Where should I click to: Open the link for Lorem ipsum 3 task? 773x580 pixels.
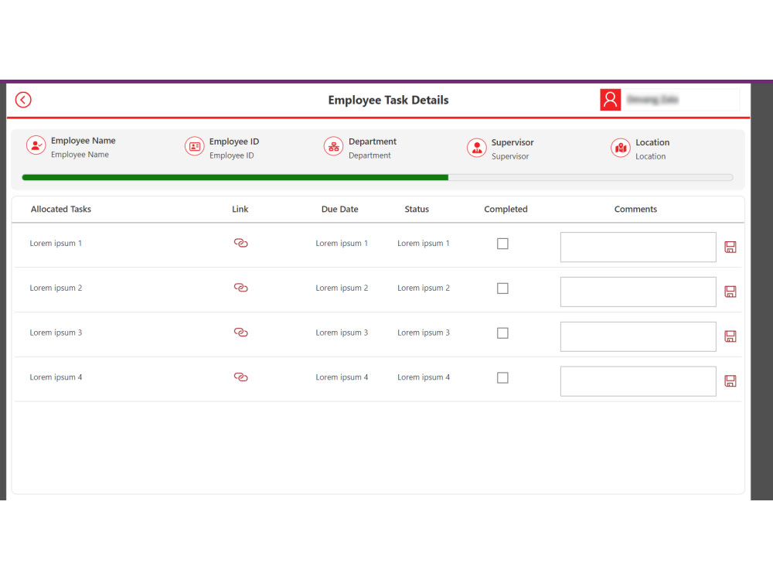click(x=240, y=333)
